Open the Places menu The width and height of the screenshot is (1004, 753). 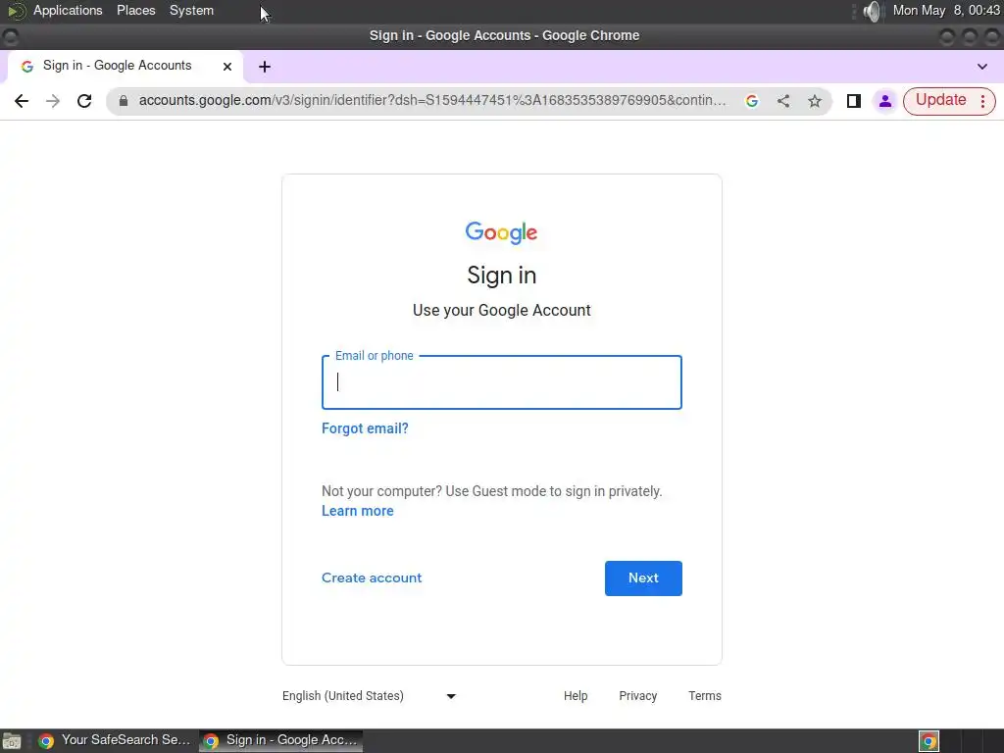click(x=135, y=10)
